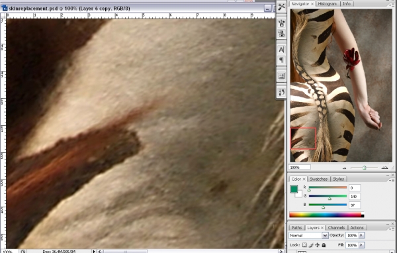Click the layer Opacity value field
The height and width of the screenshot is (253, 397).
coord(352,235)
